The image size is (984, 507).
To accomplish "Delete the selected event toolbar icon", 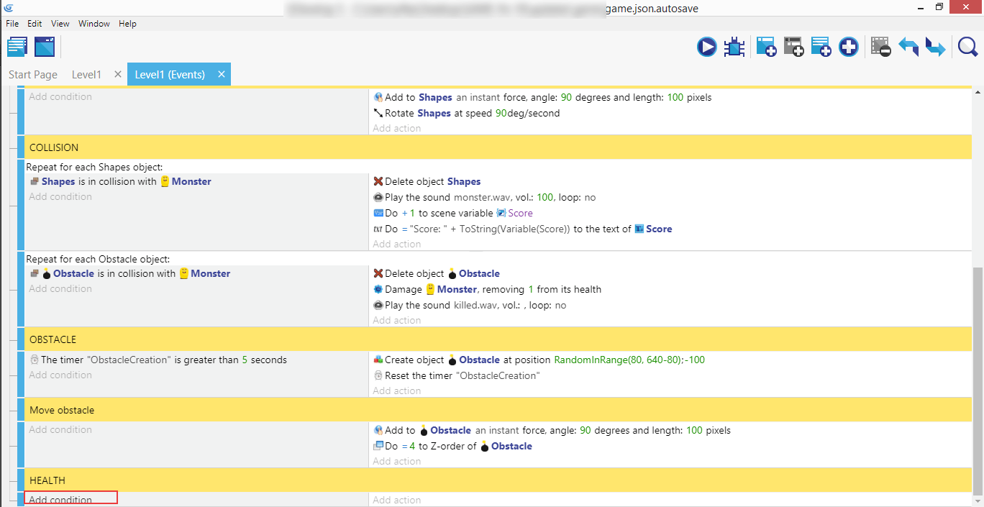I will pyautogui.click(x=880, y=47).
